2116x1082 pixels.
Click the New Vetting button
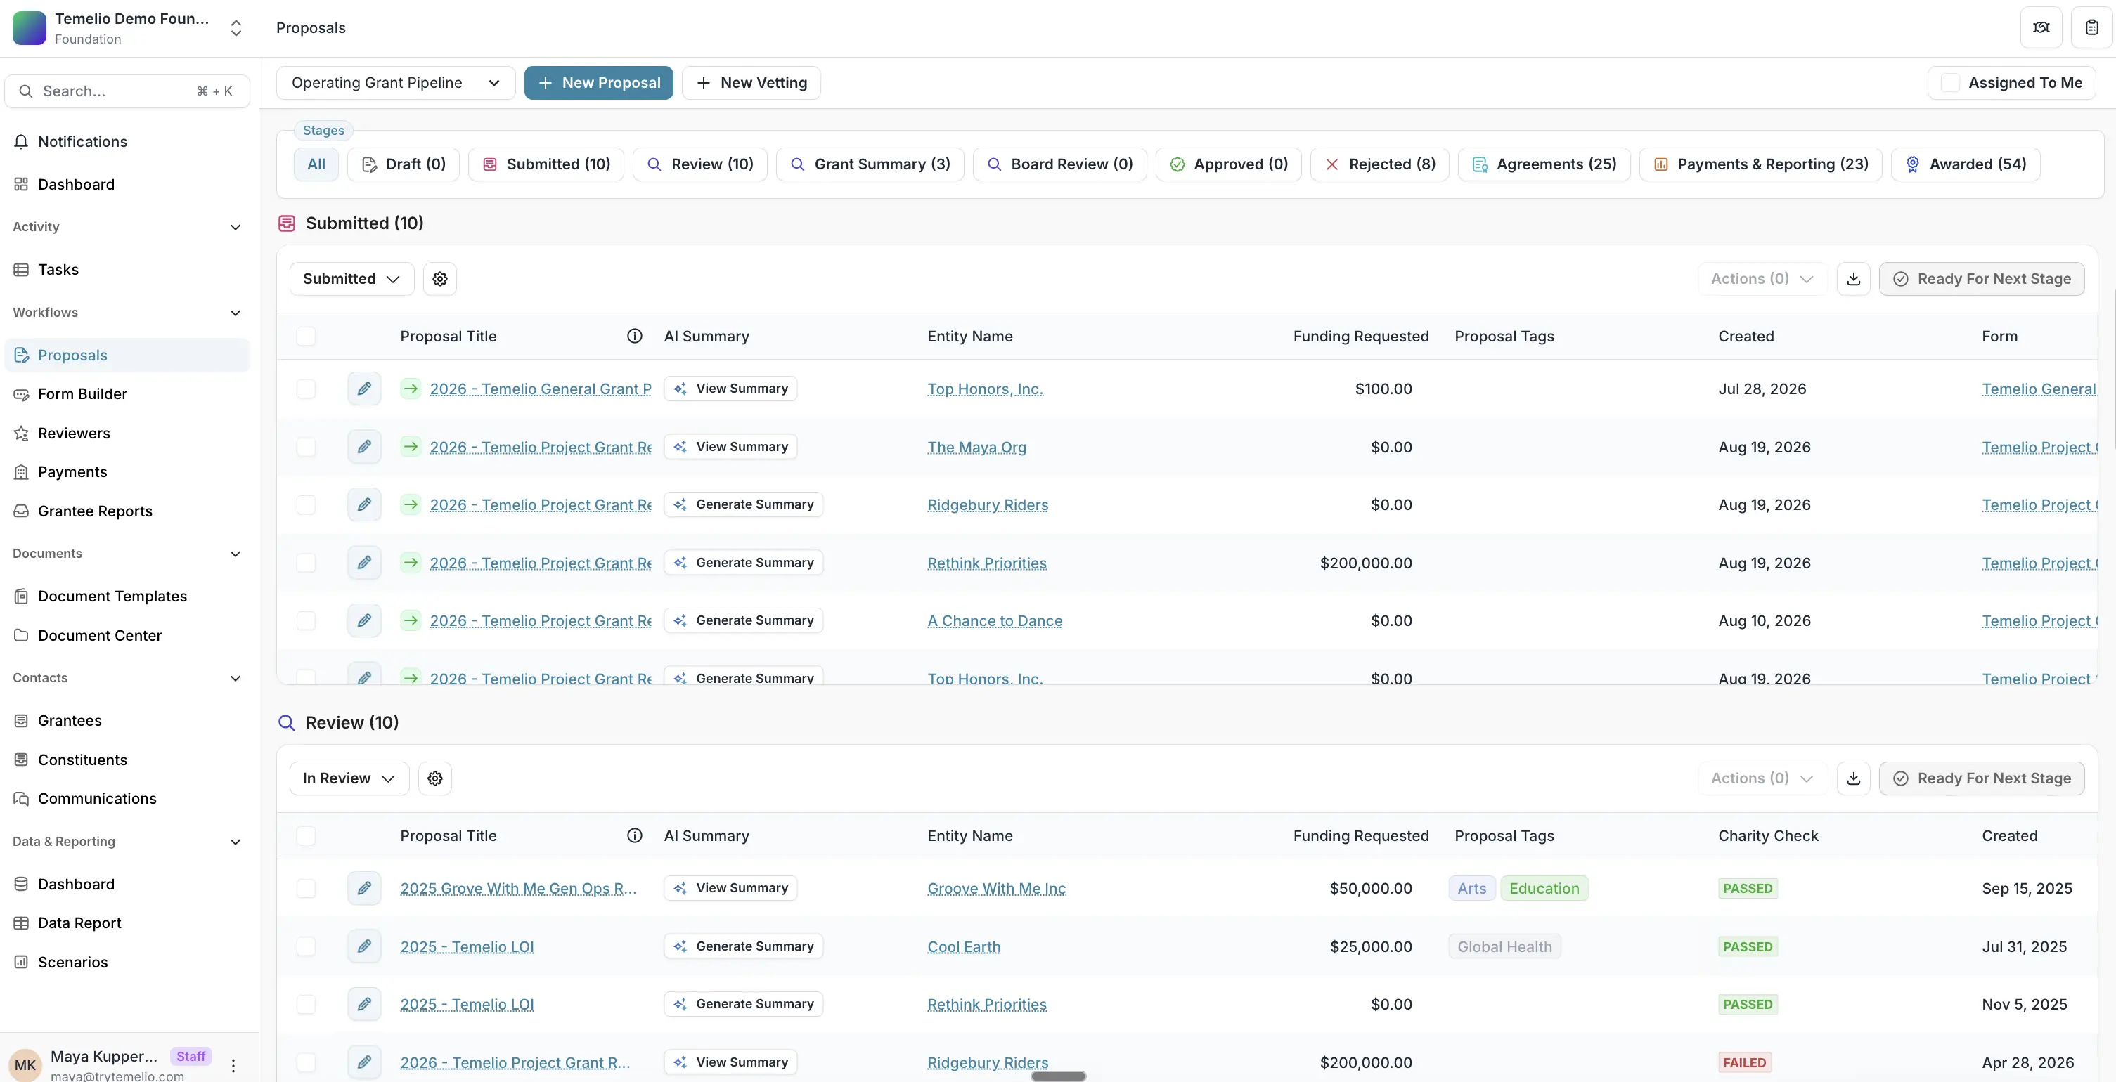point(751,83)
